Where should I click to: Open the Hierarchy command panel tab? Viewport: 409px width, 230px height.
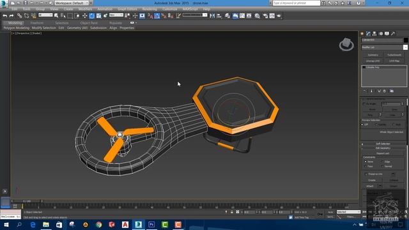tap(374, 34)
